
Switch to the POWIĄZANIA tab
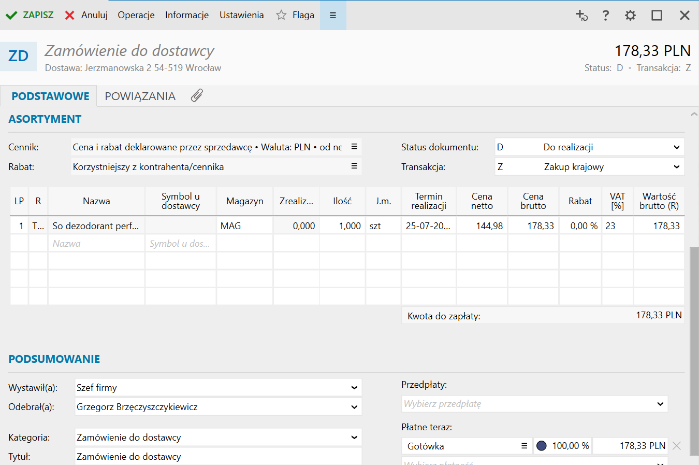[140, 96]
